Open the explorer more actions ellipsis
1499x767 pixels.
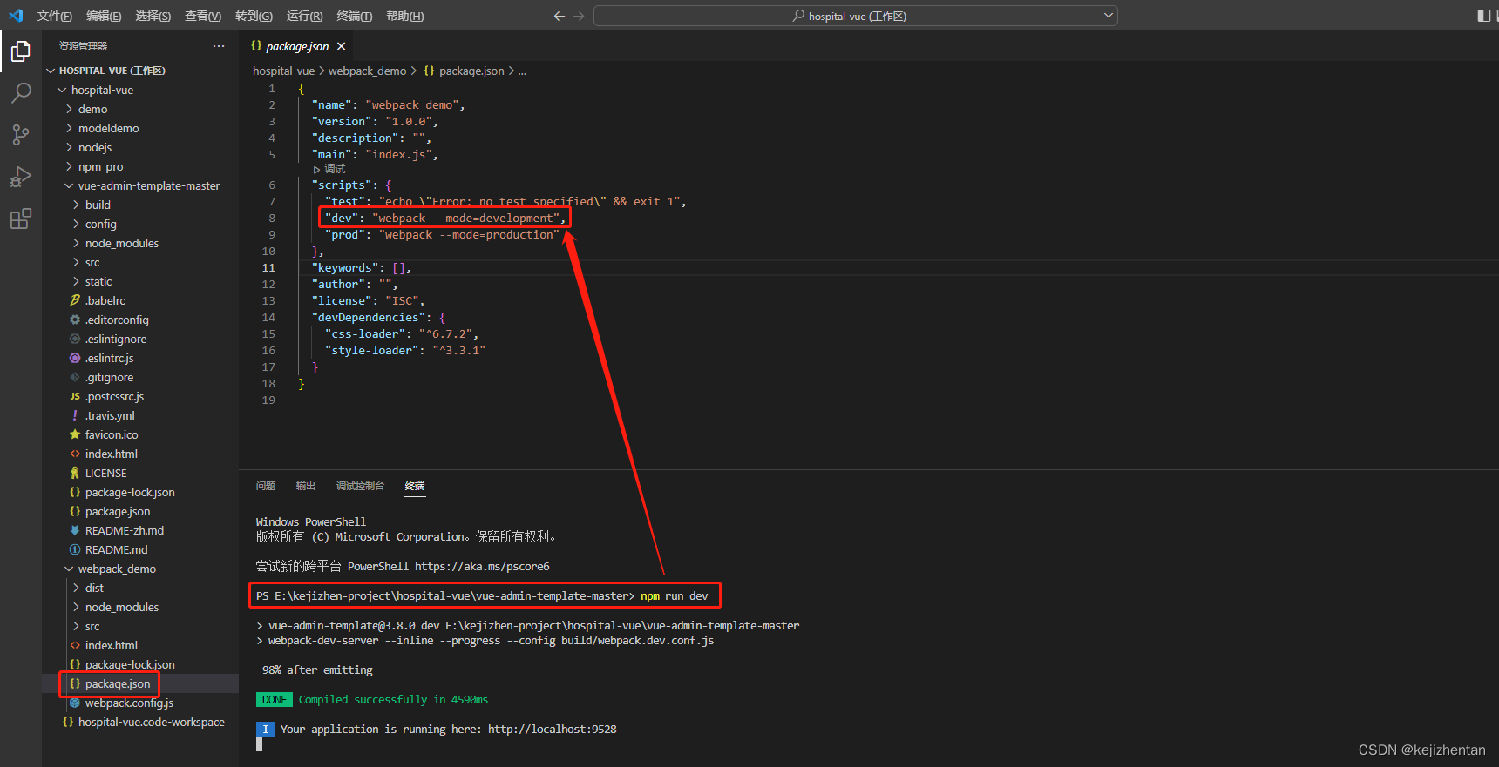click(x=219, y=46)
